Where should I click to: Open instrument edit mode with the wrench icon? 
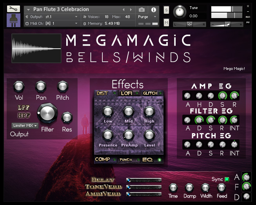13,9
